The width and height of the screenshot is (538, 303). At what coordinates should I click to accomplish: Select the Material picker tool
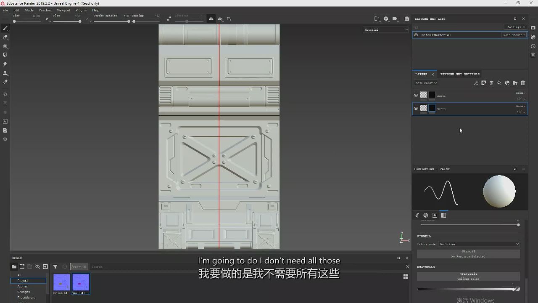pos(5,82)
